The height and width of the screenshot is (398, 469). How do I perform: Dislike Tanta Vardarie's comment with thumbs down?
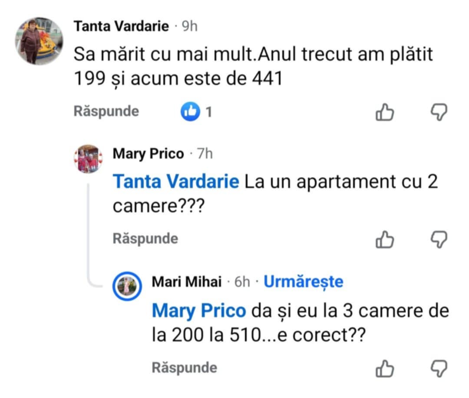[439, 113]
